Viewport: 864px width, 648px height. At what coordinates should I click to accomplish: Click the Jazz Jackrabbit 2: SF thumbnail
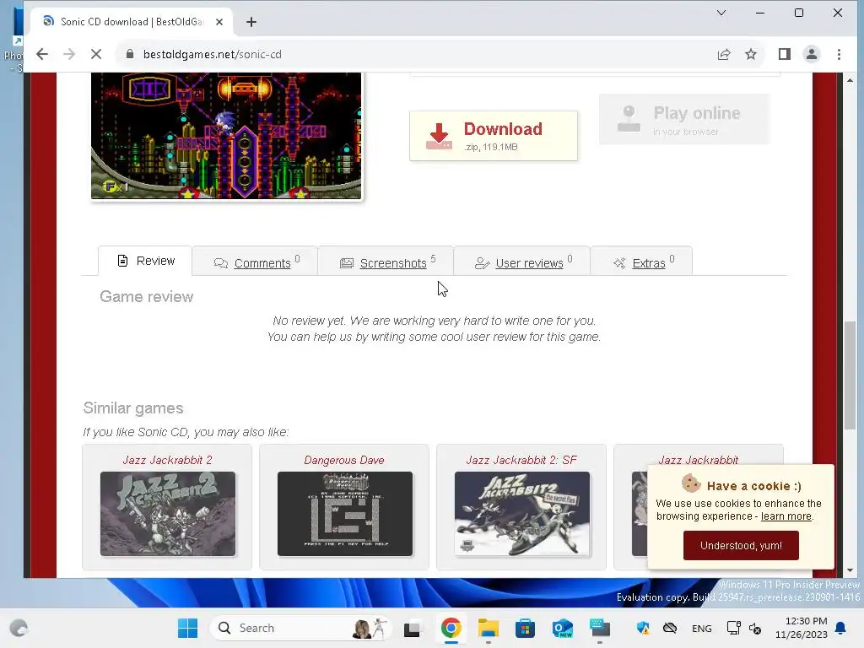[521, 514]
